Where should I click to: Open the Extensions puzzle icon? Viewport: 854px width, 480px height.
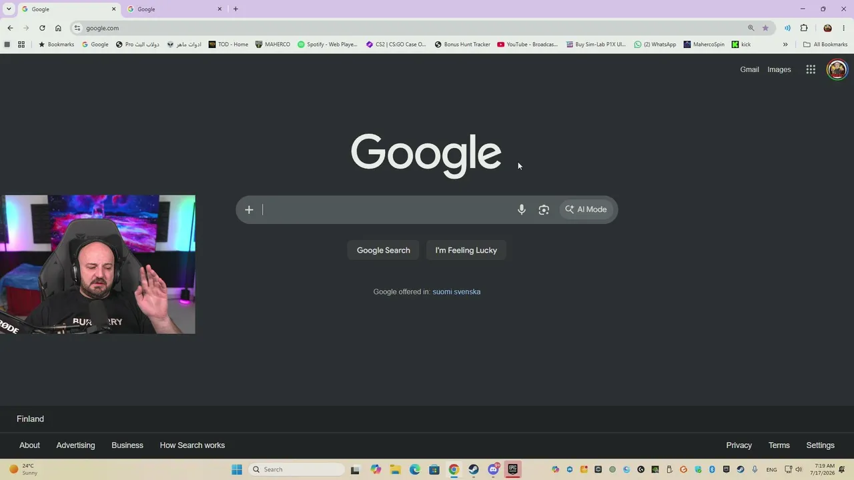(804, 28)
